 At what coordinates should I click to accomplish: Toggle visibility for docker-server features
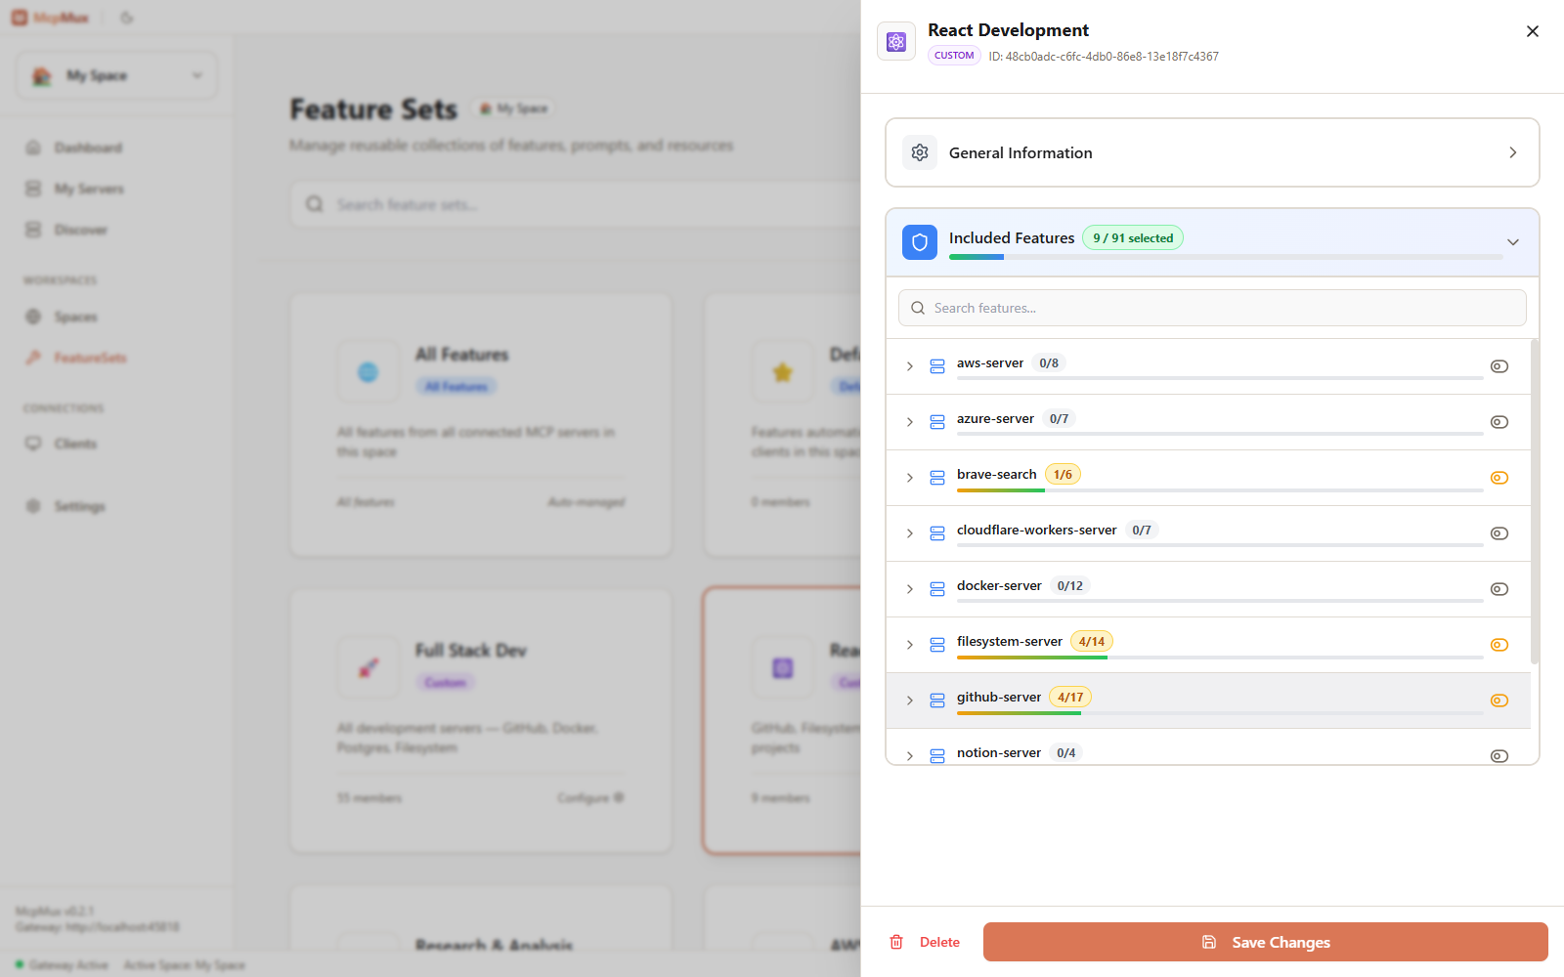[1499, 589]
